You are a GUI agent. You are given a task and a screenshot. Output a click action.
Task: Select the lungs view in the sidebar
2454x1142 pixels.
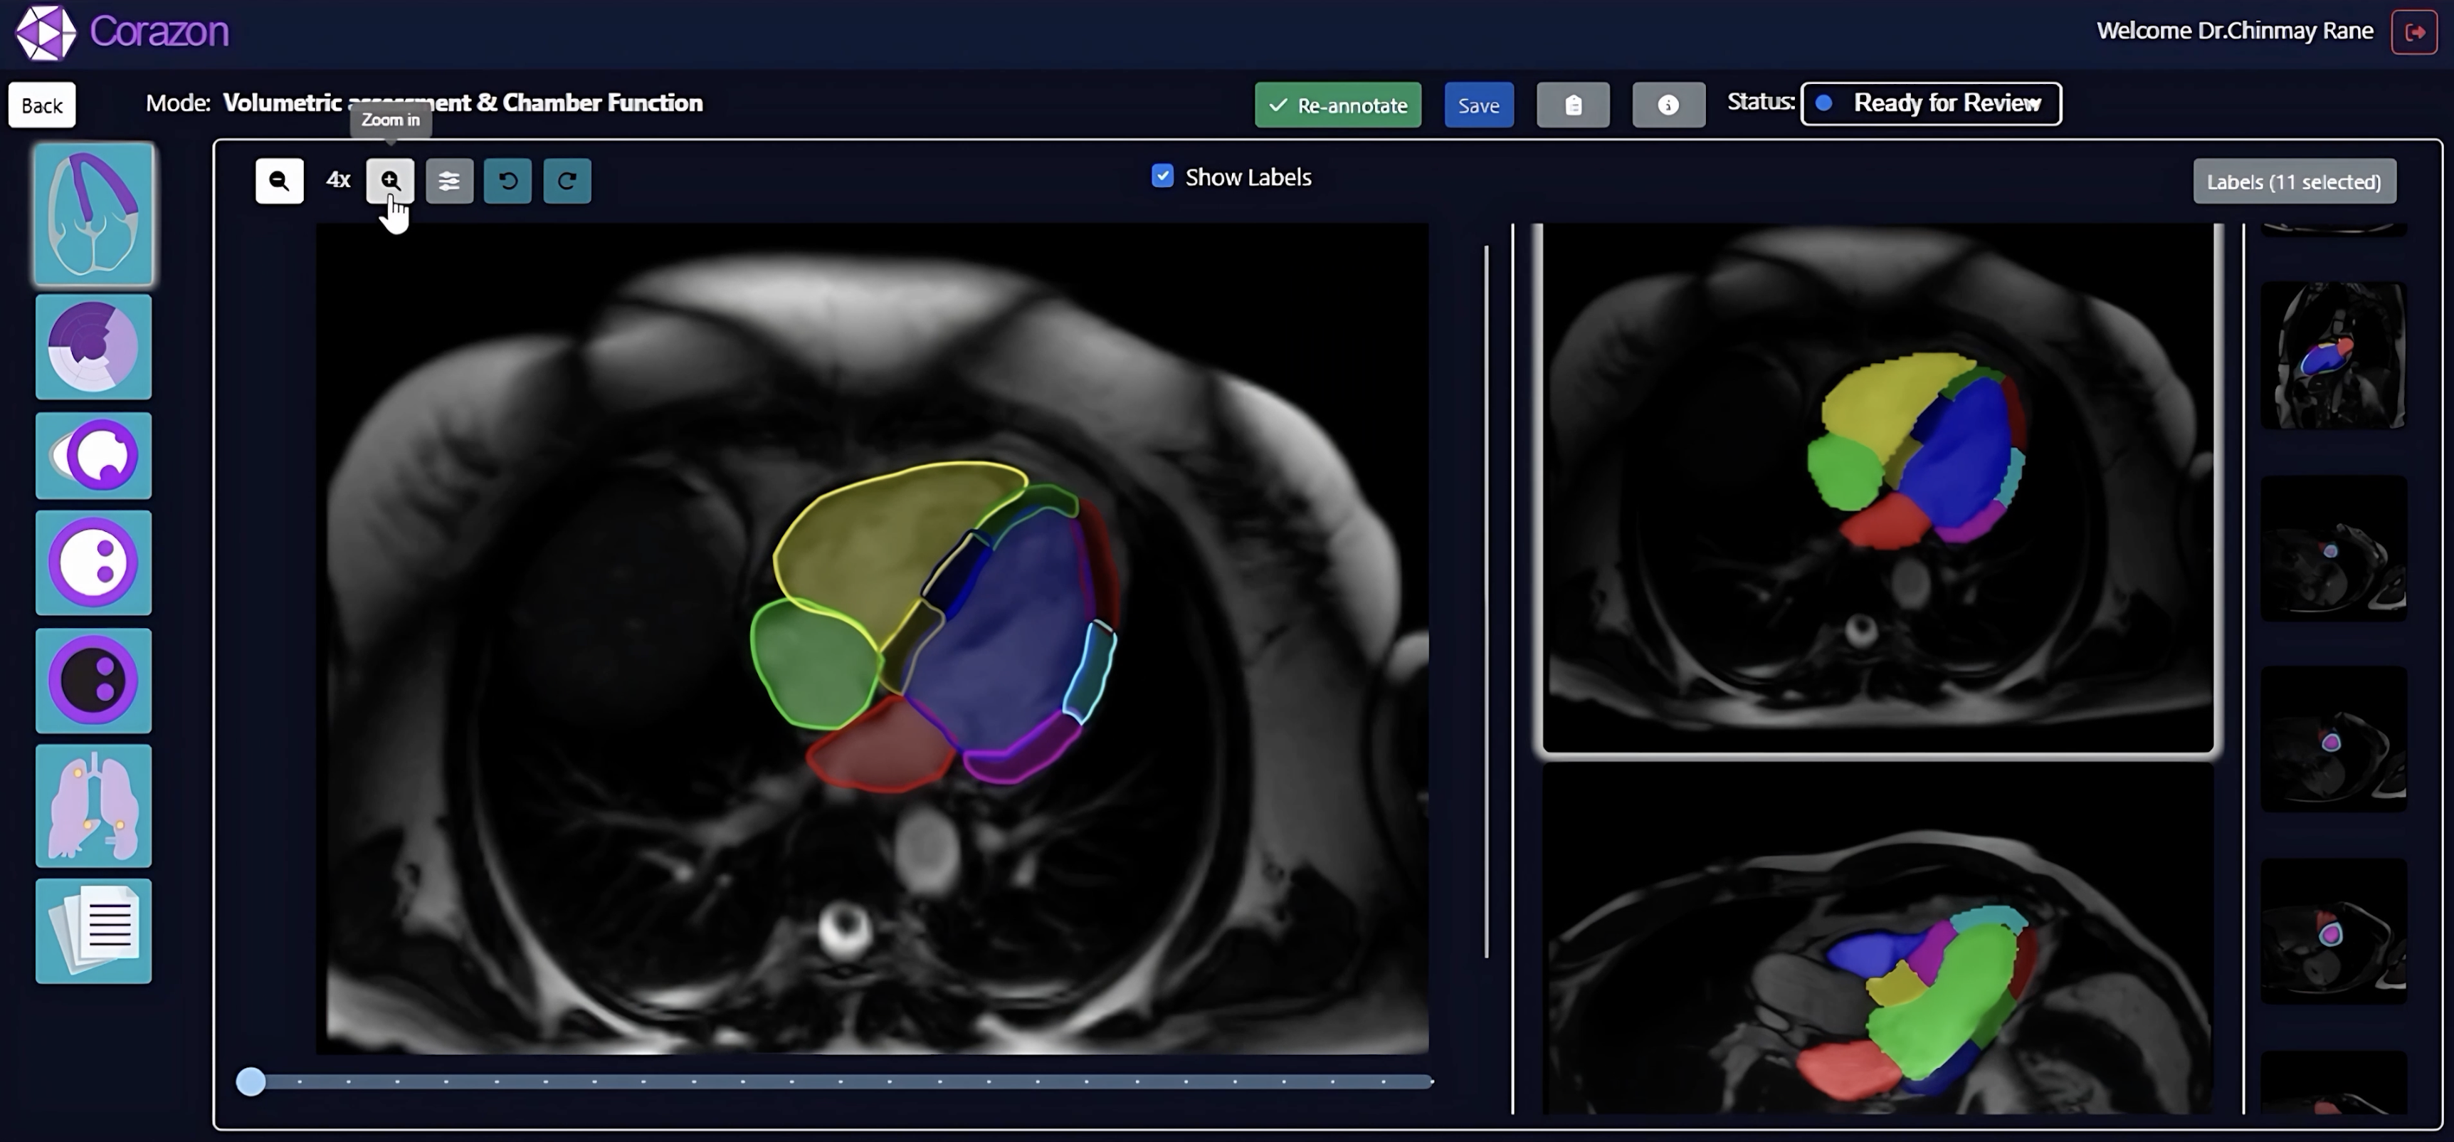pos(93,805)
